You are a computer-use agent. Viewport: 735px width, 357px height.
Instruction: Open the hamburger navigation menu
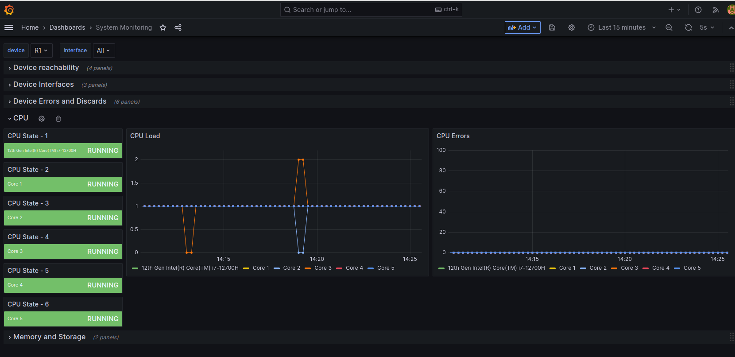(x=9, y=27)
